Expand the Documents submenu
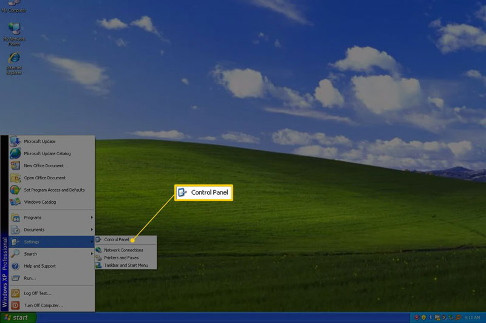 click(52, 230)
